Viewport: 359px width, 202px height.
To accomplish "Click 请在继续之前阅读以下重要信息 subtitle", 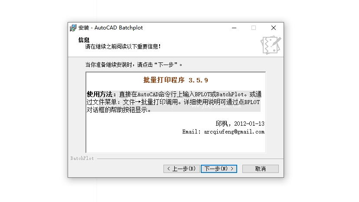I will tap(123, 46).
